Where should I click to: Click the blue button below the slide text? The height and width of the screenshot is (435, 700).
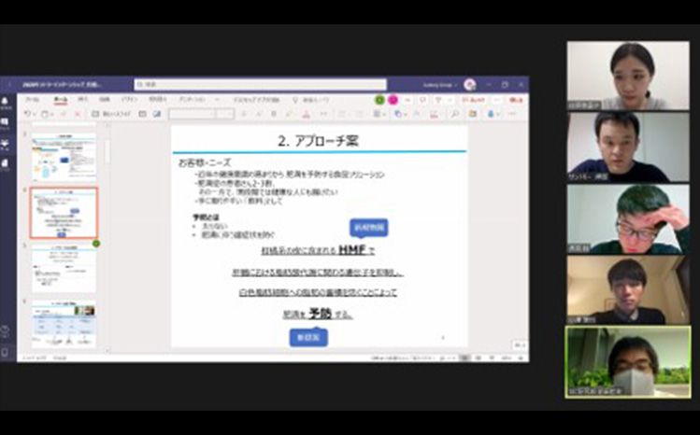(307, 337)
